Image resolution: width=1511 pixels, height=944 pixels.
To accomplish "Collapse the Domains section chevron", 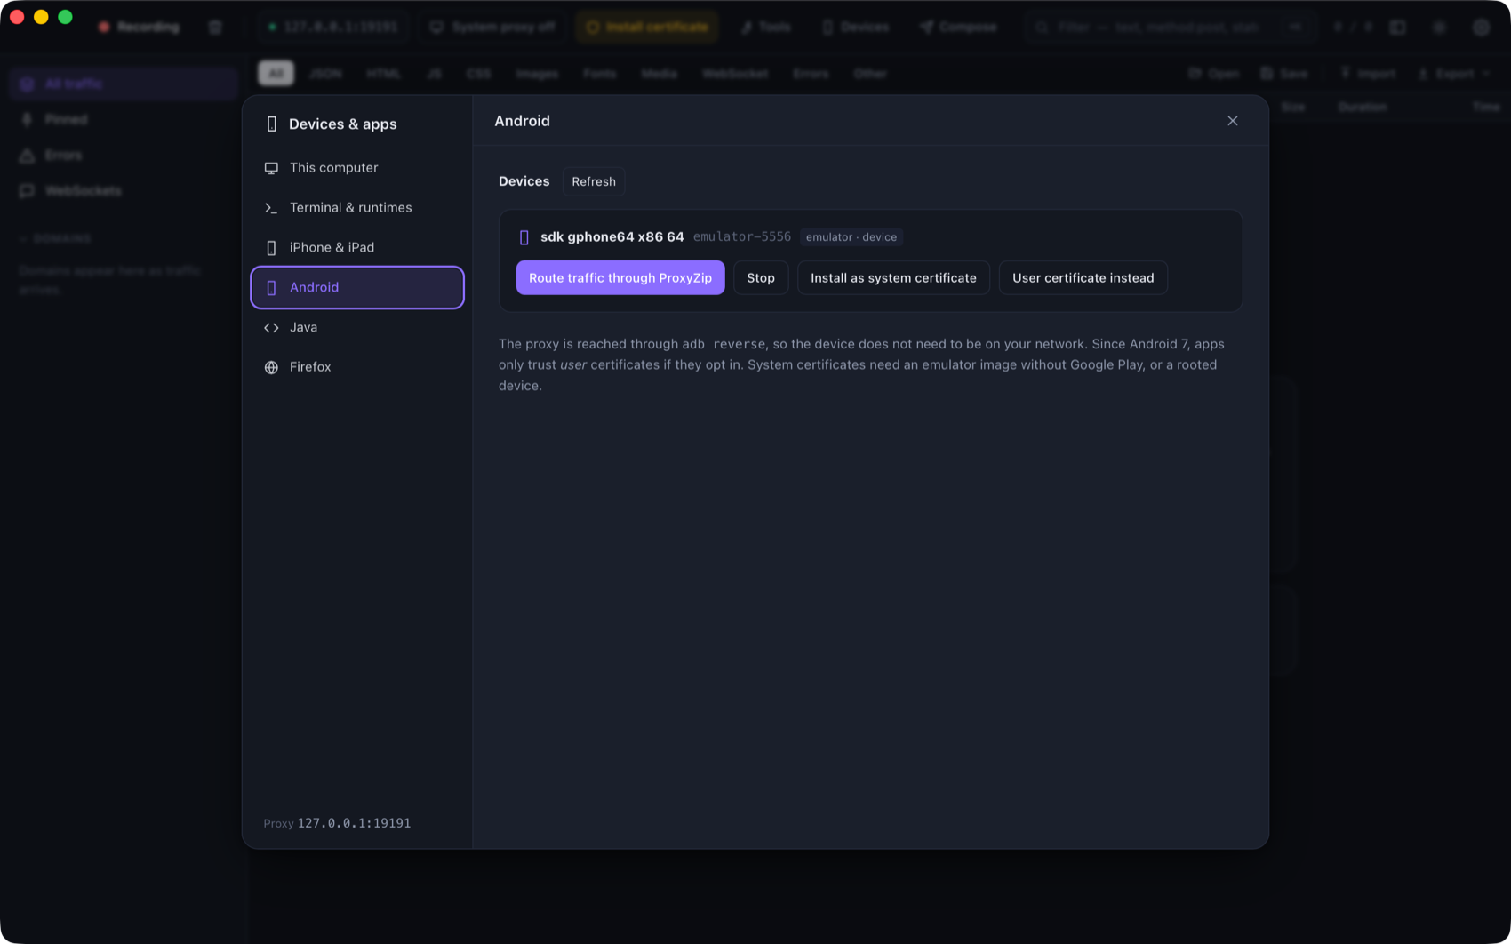I will [22, 239].
